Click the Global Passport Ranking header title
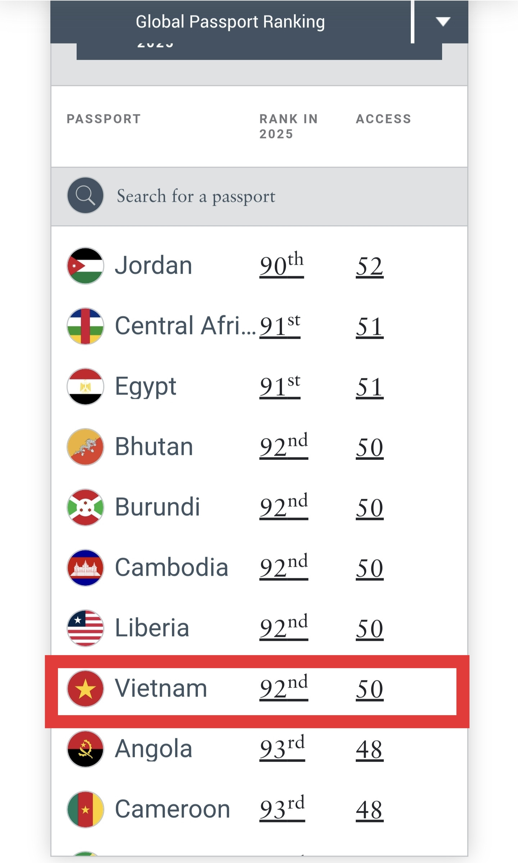The image size is (518, 863). click(x=230, y=22)
